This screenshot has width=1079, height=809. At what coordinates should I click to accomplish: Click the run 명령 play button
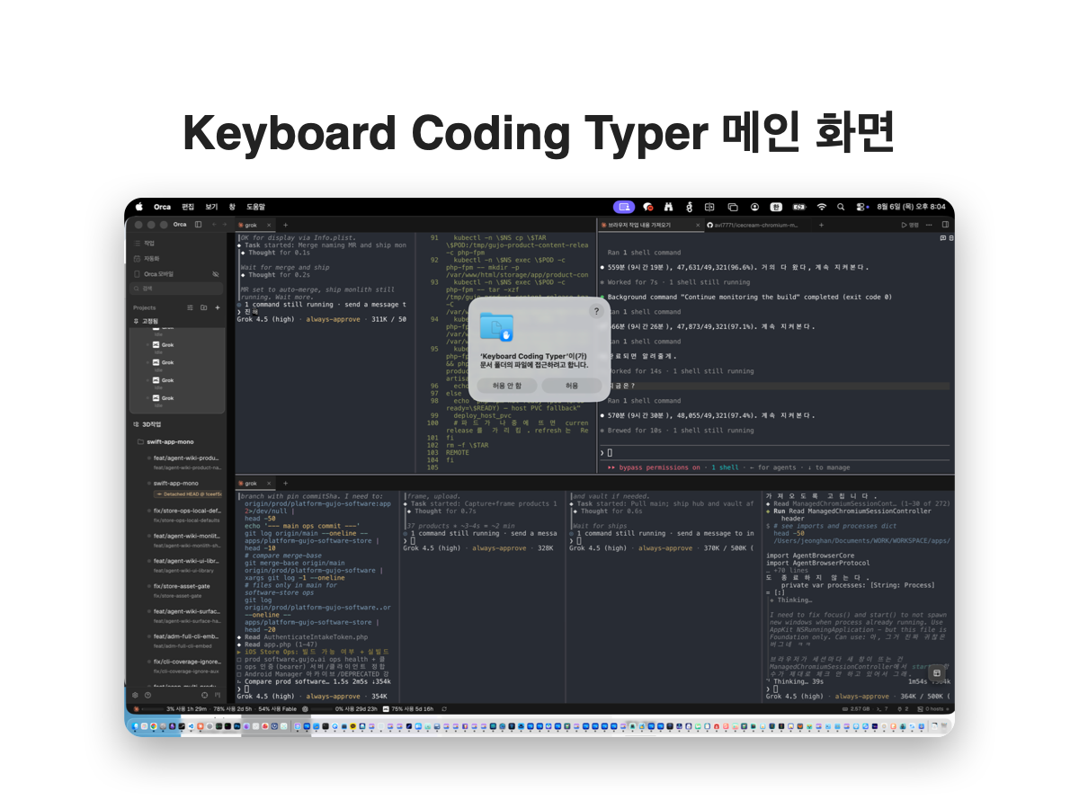911,225
